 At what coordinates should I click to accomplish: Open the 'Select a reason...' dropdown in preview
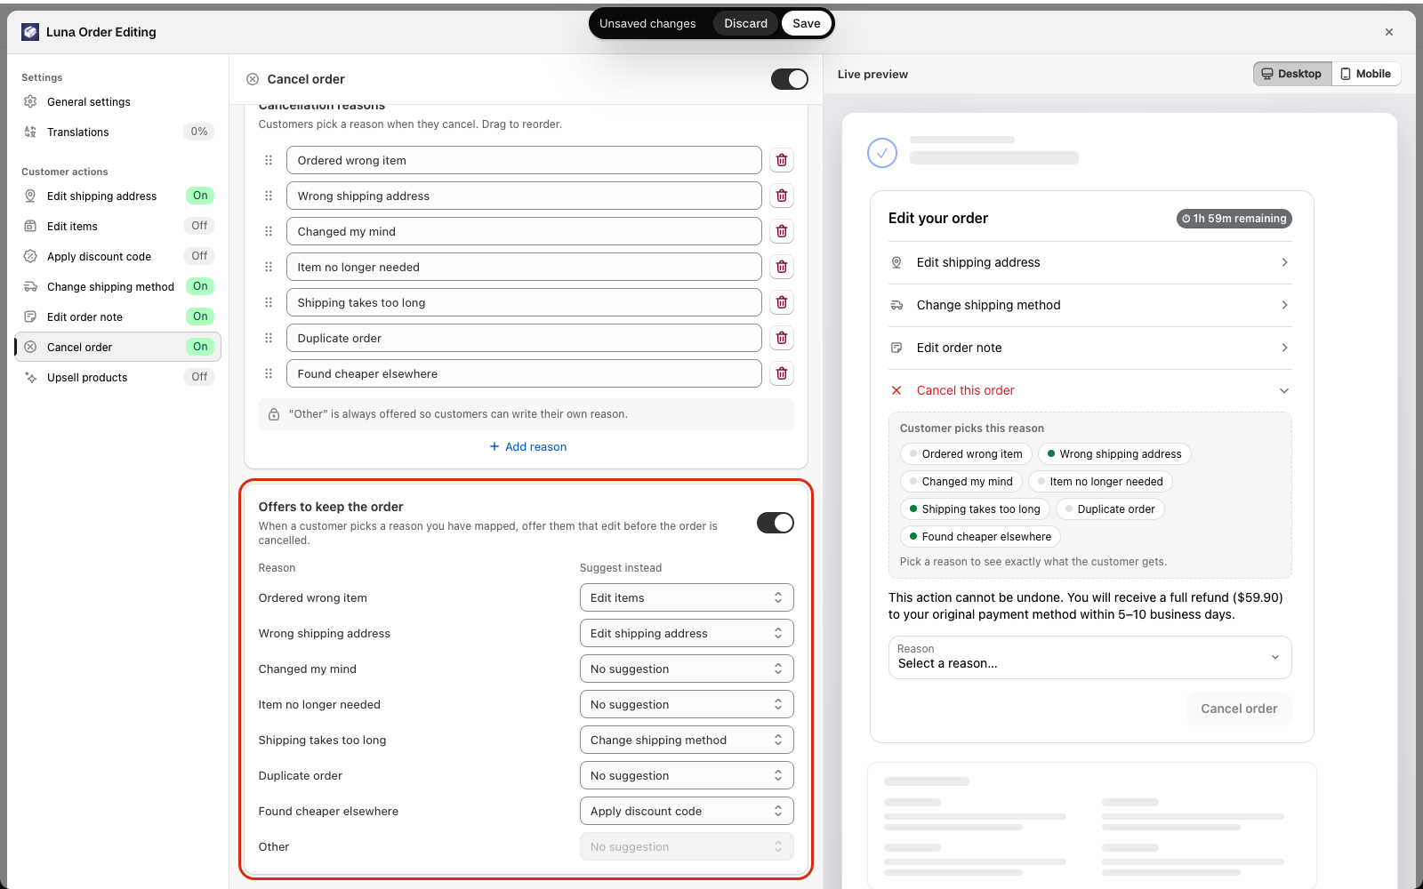click(1089, 657)
